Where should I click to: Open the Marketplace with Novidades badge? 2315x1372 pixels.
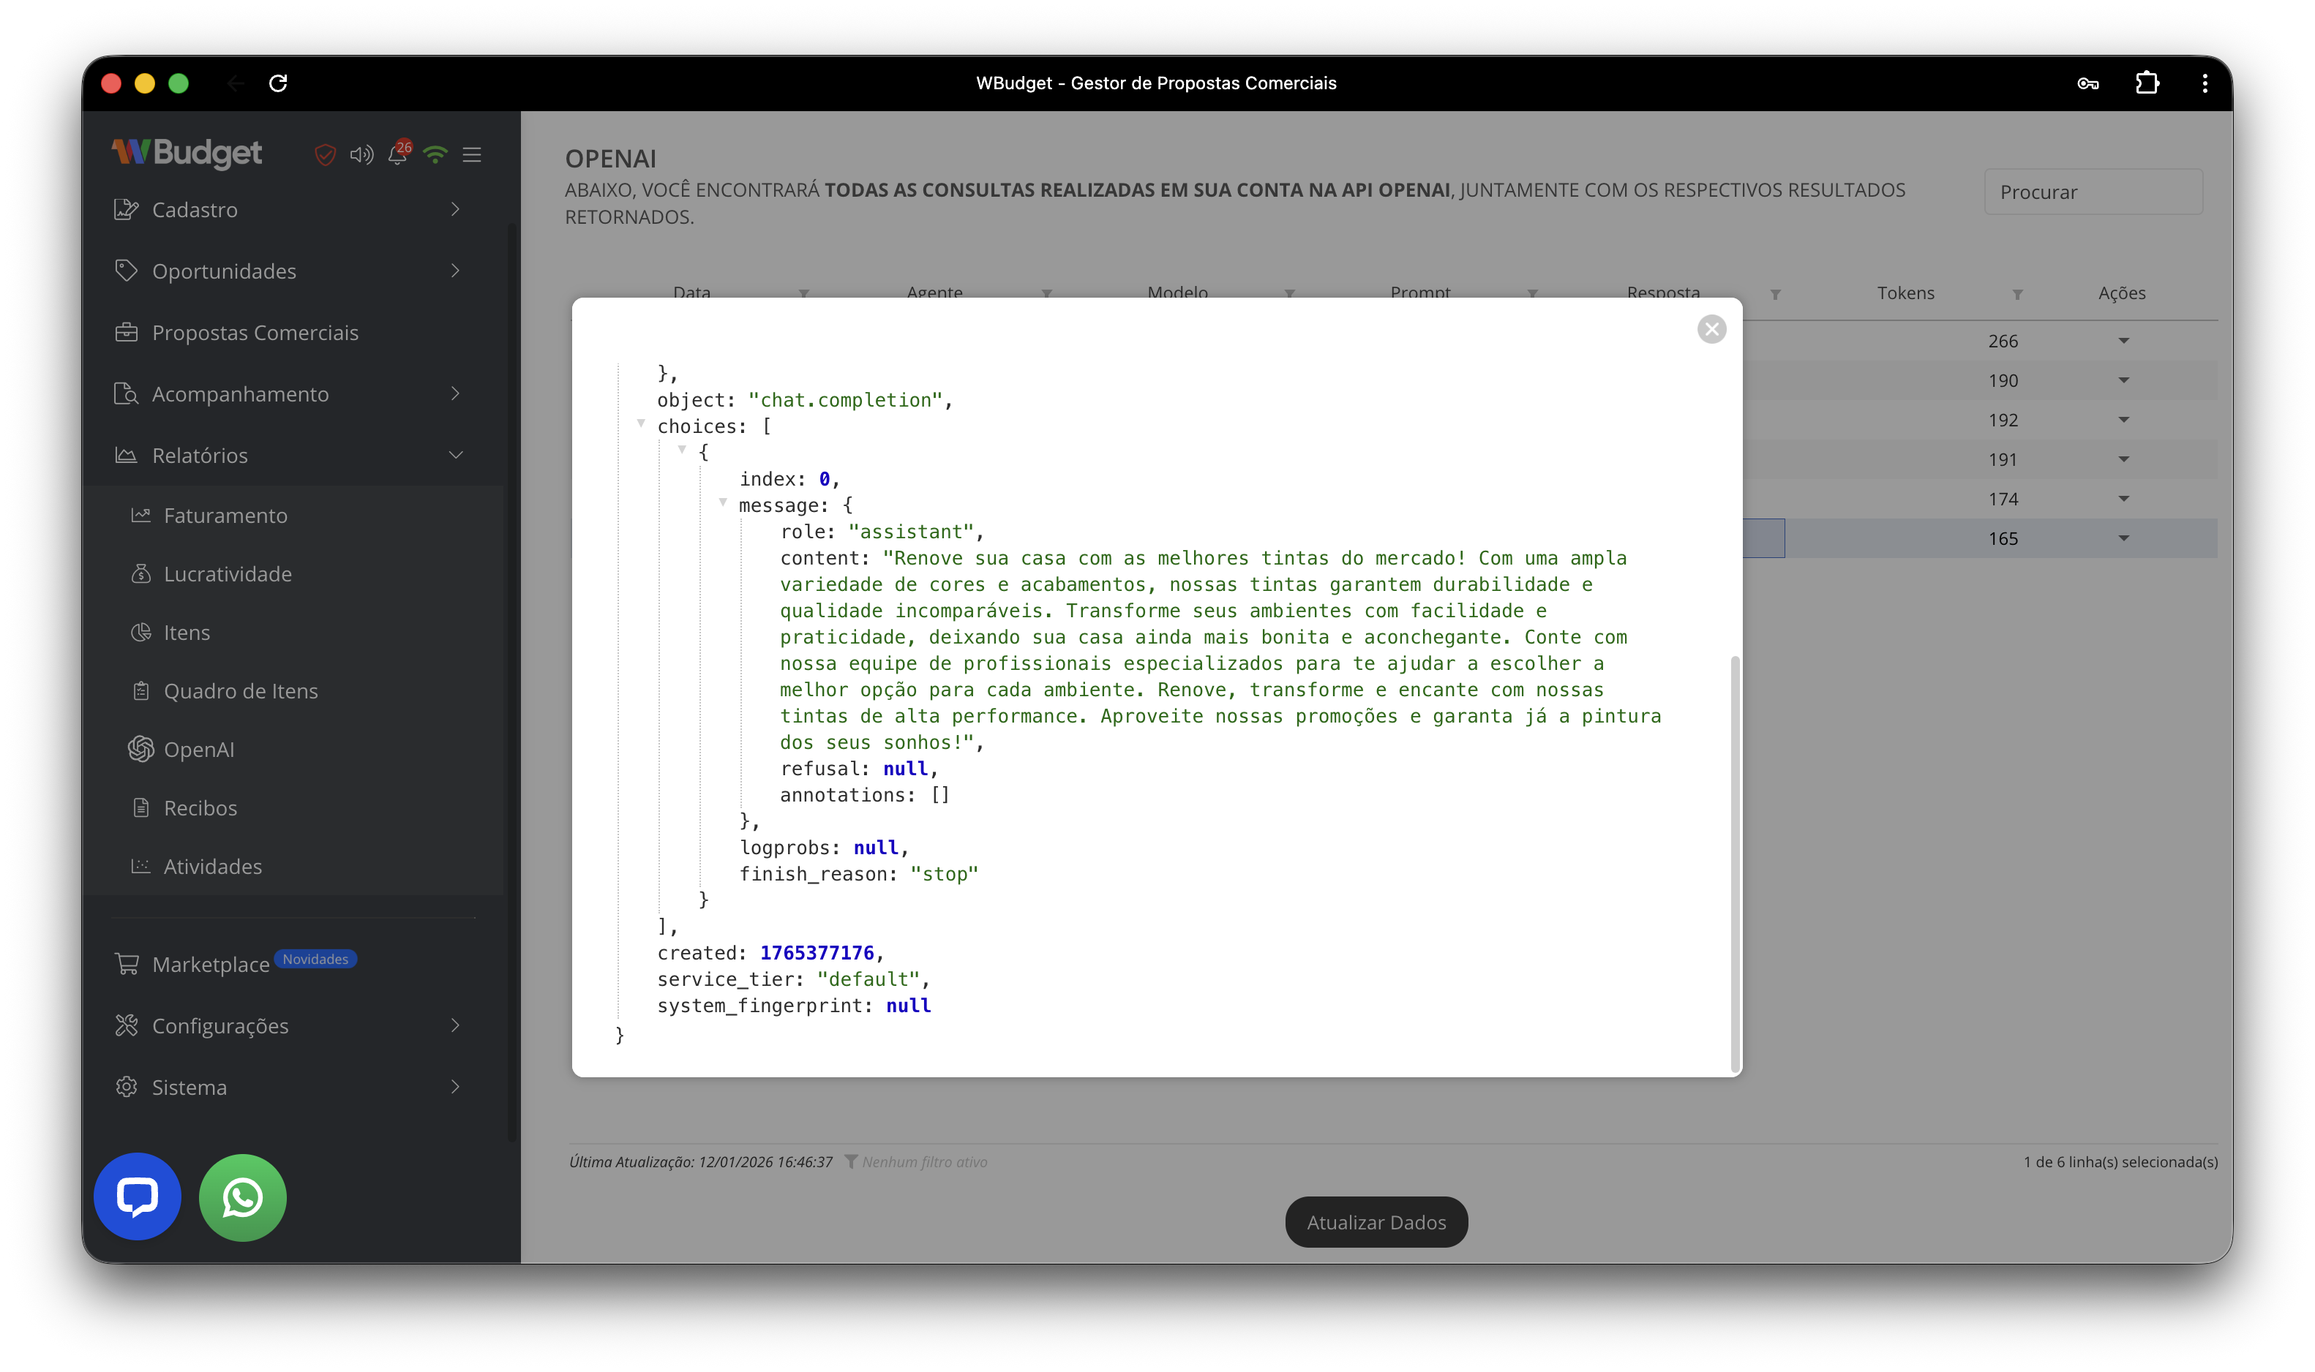211,965
